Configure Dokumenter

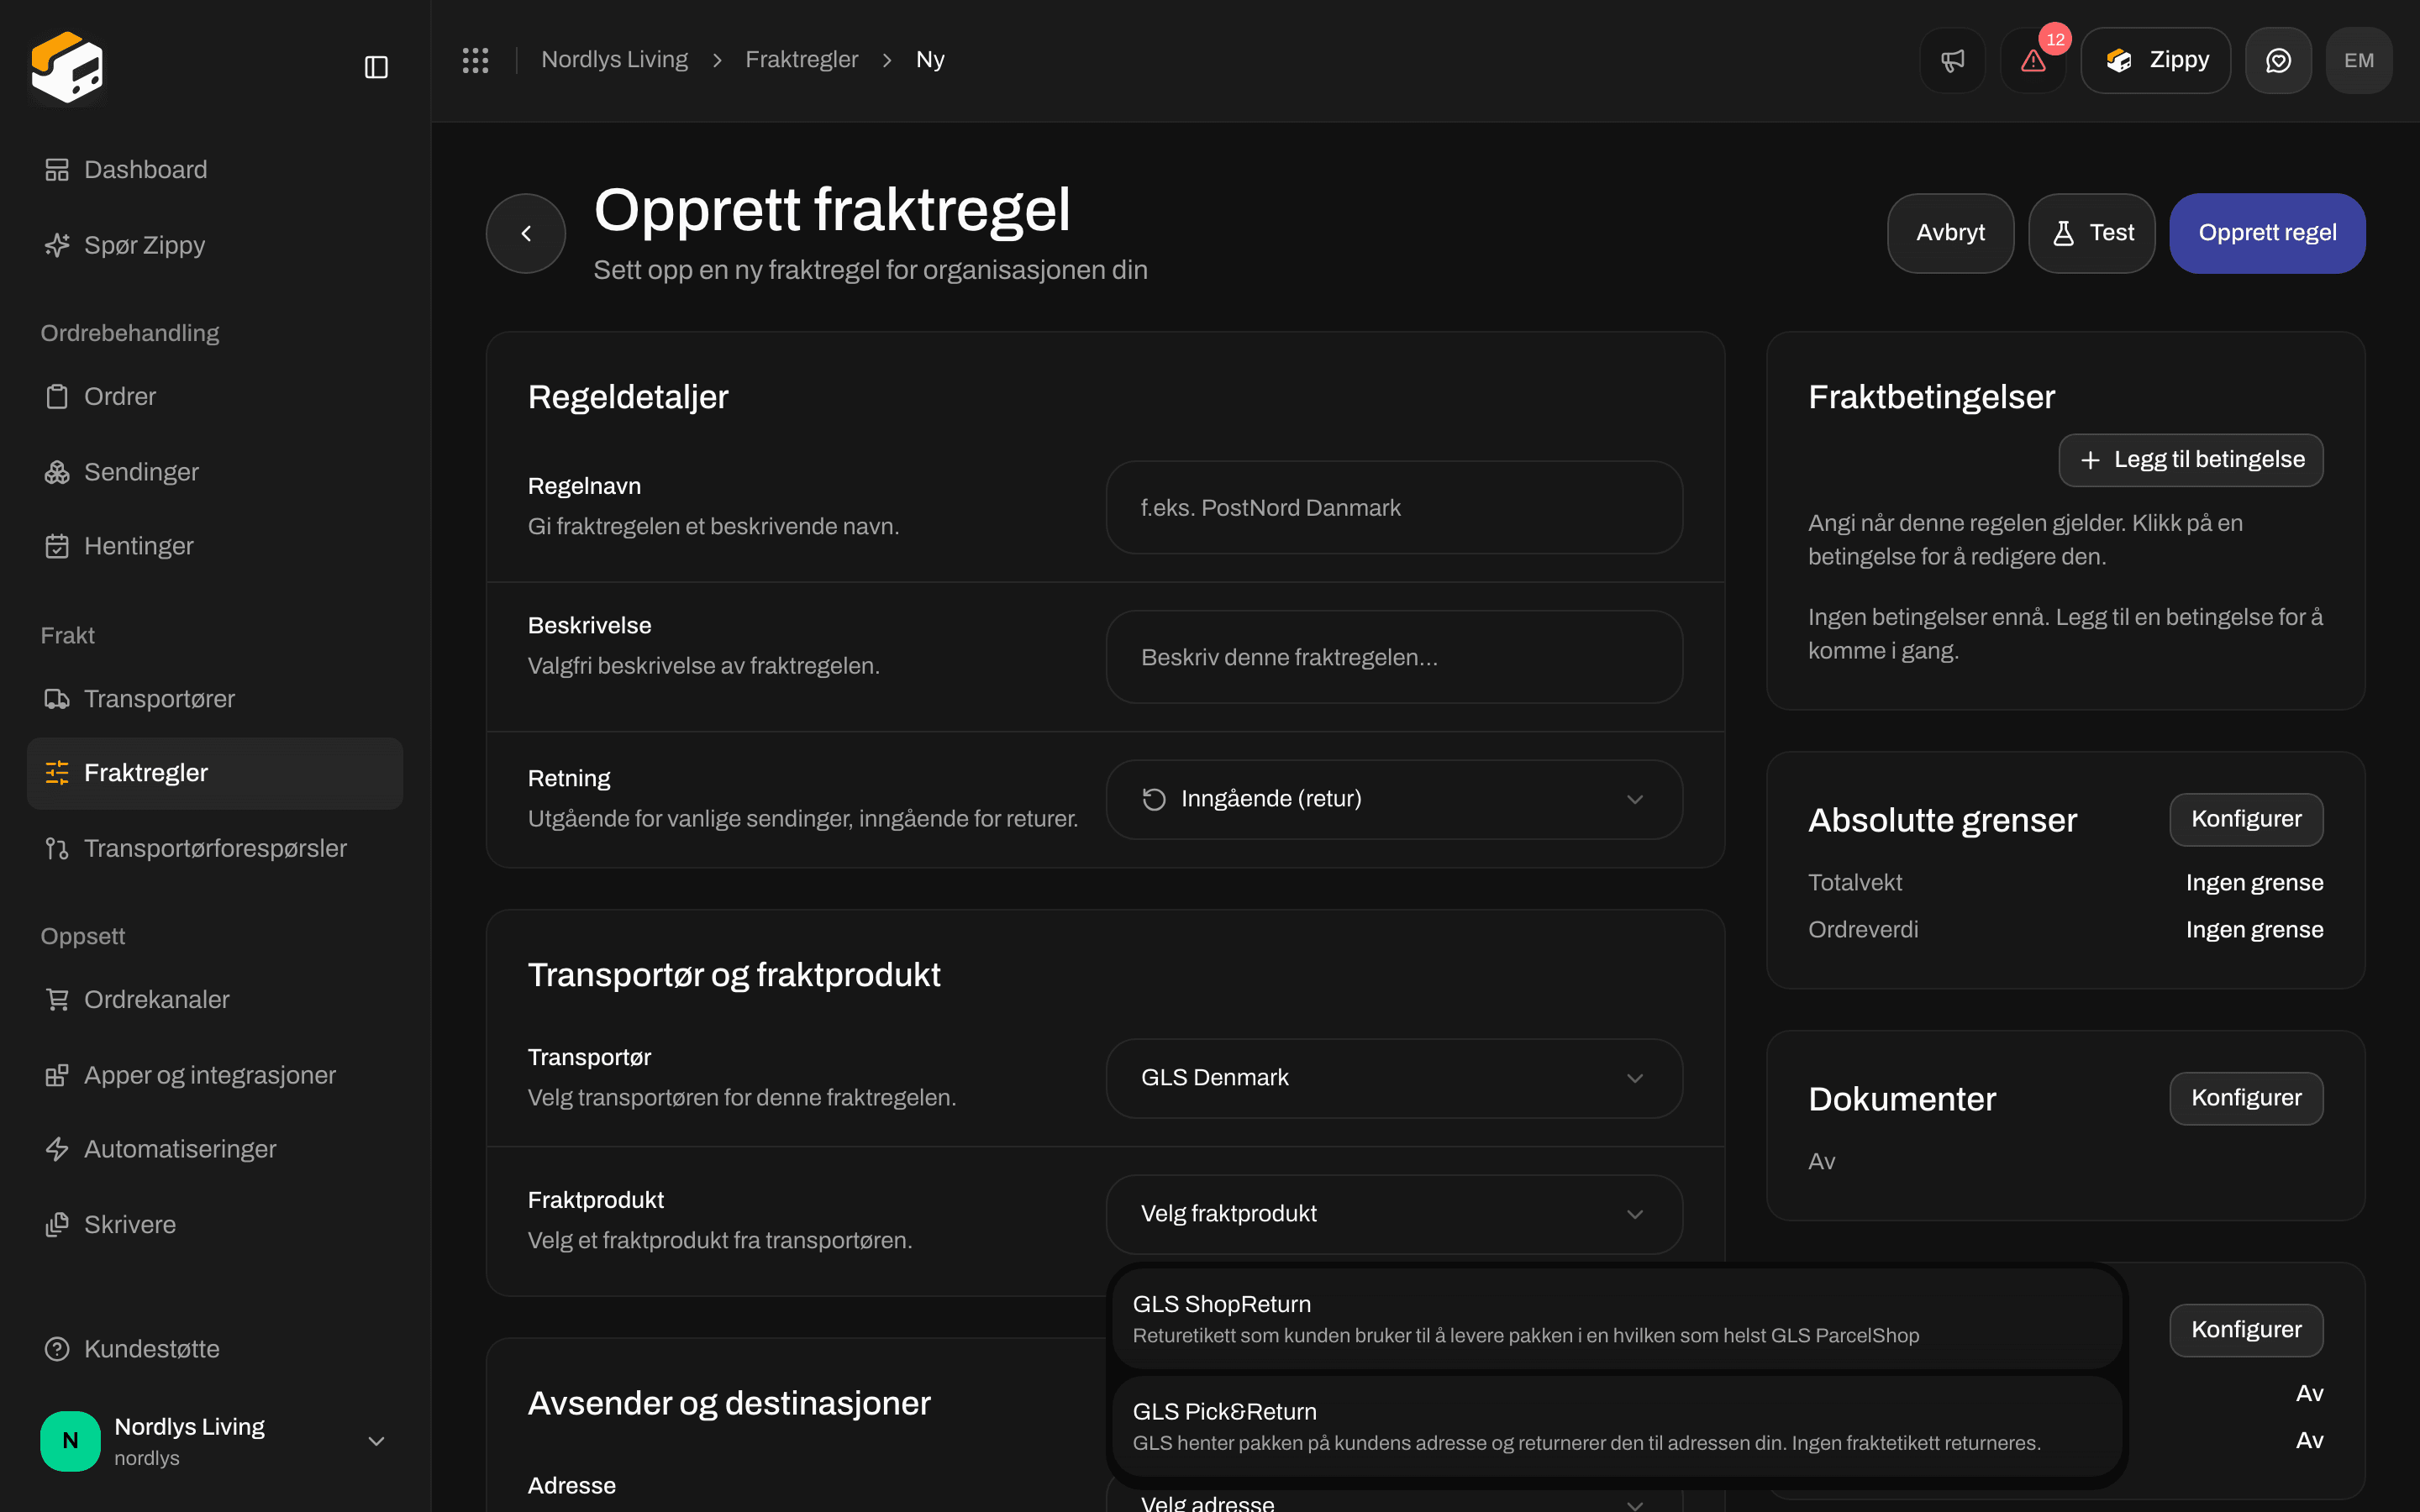tap(2246, 1098)
